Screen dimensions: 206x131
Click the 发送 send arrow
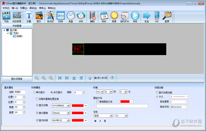click(x=147, y=17)
